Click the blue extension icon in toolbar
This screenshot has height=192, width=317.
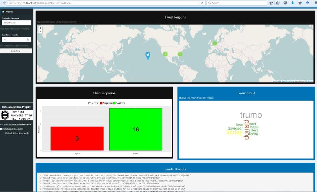point(307,3)
